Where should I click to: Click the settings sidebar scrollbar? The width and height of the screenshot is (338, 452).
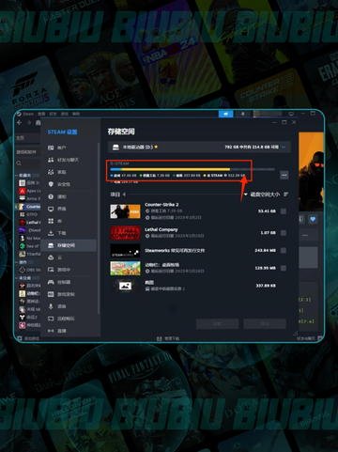click(x=99, y=228)
